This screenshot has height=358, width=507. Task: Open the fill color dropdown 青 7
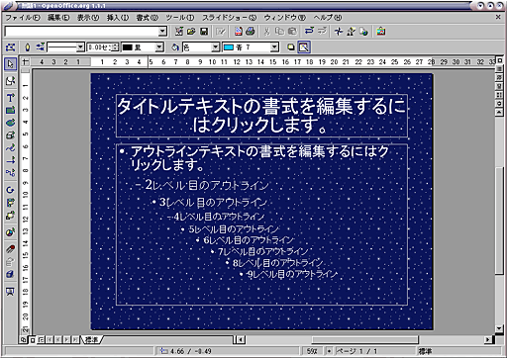point(274,47)
